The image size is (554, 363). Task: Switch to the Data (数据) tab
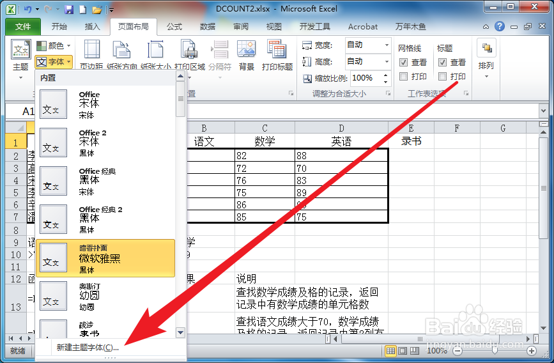coord(208,26)
